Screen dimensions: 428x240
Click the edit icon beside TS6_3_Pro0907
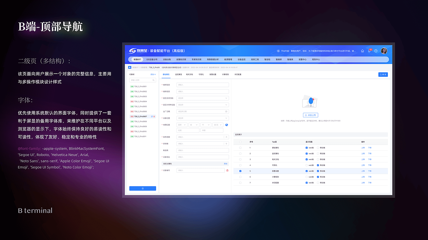tap(152, 116)
